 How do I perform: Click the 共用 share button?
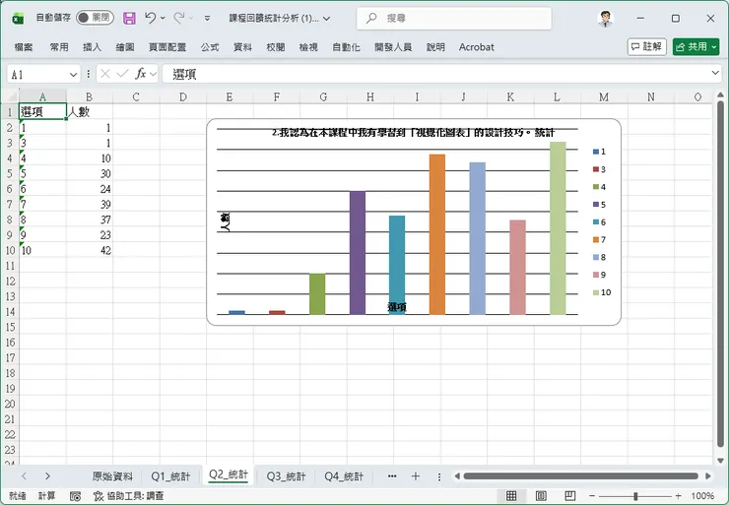pos(696,46)
